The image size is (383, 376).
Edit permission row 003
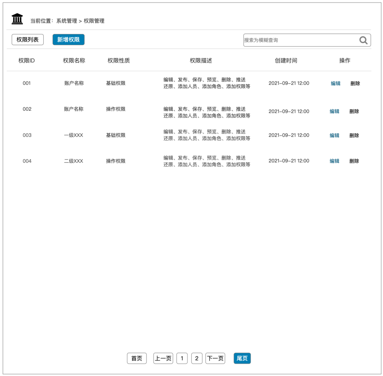point(334,136)
